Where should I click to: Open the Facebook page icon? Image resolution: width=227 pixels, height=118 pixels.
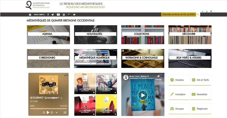coord(48,15)
